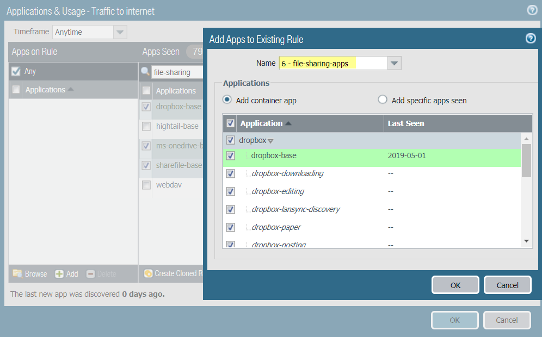This screenshot has height=337, width=542.
Task: Click the scrollbar down arrow in app list
Action: pyautogui.click(x=526, y=241)
